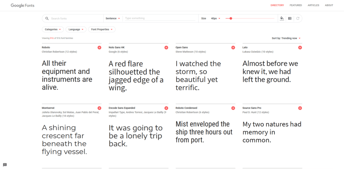Click Roboto sample text 'All their equipment'
Image resolution: width=344 pixels, height=169 pixels.
67,75
